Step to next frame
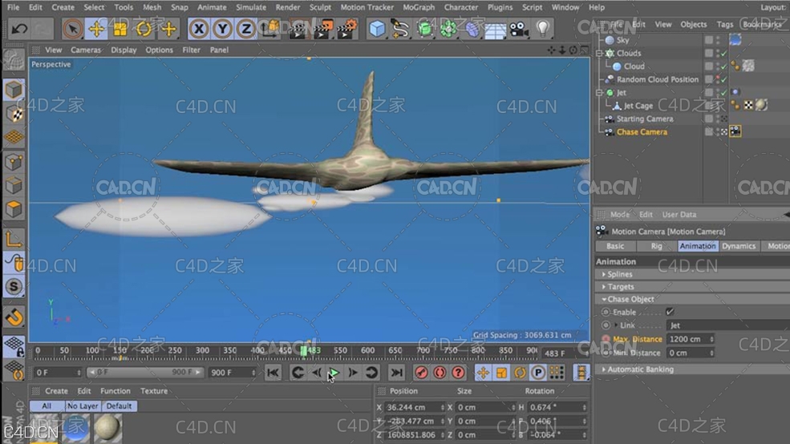This screenshot has width=790, height=444. tap(353, 373)
